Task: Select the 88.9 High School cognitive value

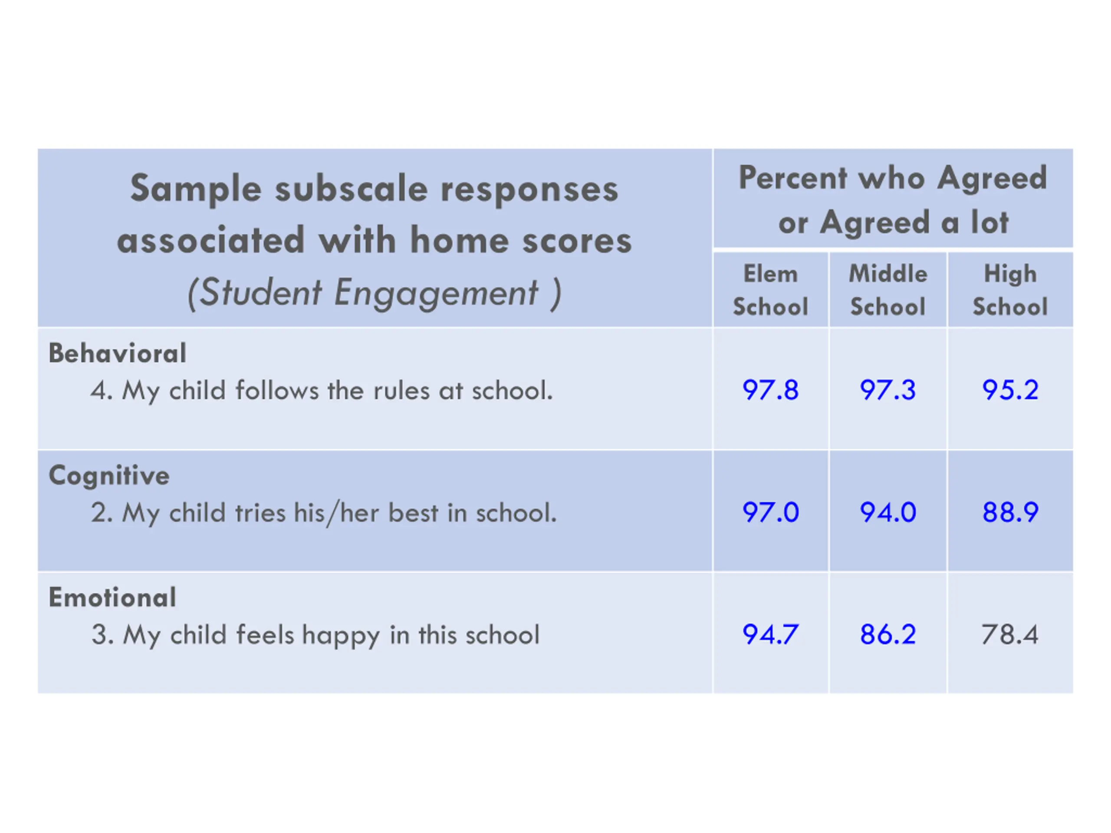Action: pos(1010,512)
